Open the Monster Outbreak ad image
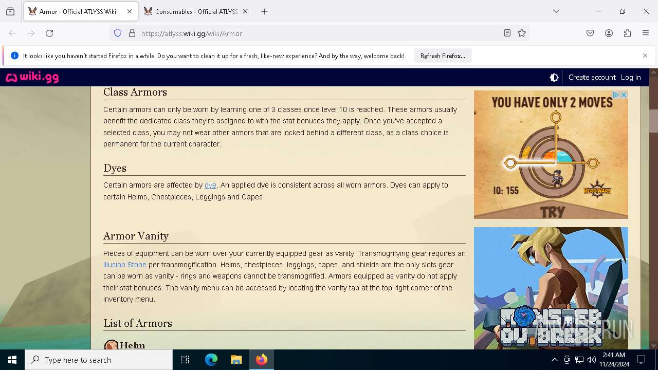 (x=551, y=288)
